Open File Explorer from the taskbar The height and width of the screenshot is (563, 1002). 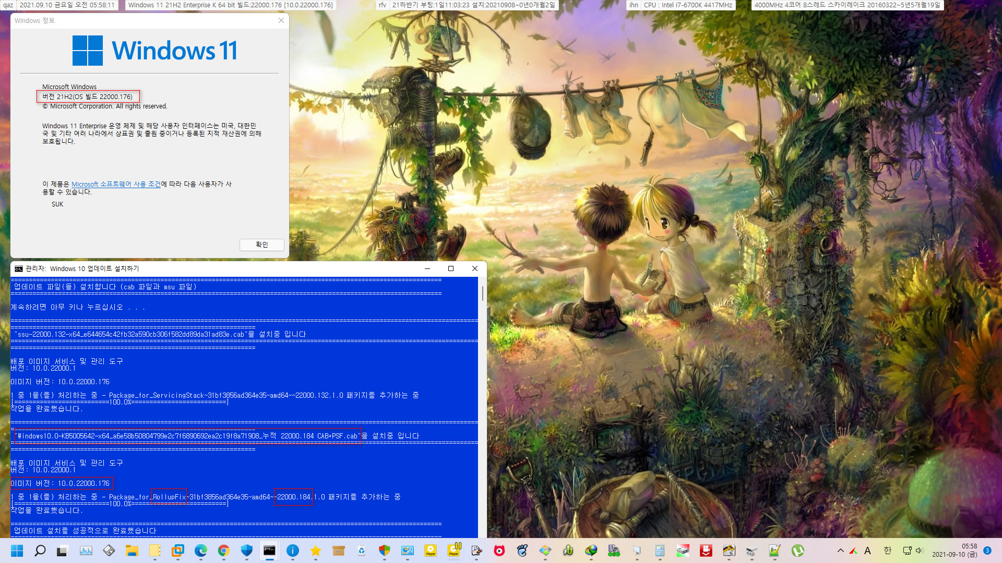pyautogui.click(x=132, y=550)
